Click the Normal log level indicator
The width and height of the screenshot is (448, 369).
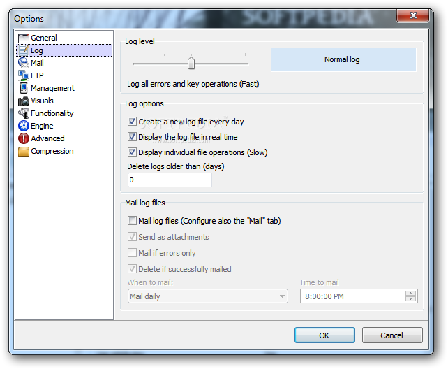click(343, 59)
